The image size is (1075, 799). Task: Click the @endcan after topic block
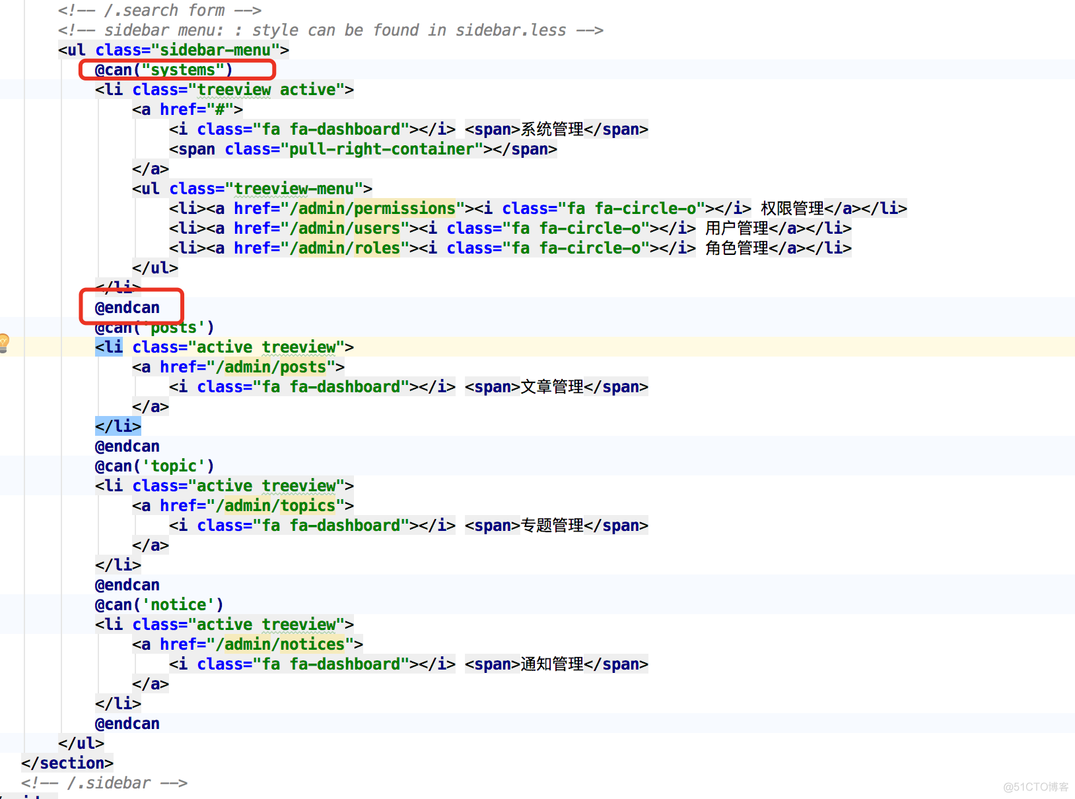[x=127, y=585]
